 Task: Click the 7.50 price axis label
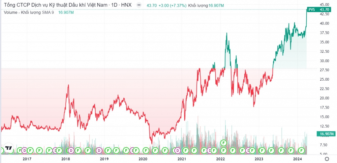pyautogui.click(x=324, y=145)
